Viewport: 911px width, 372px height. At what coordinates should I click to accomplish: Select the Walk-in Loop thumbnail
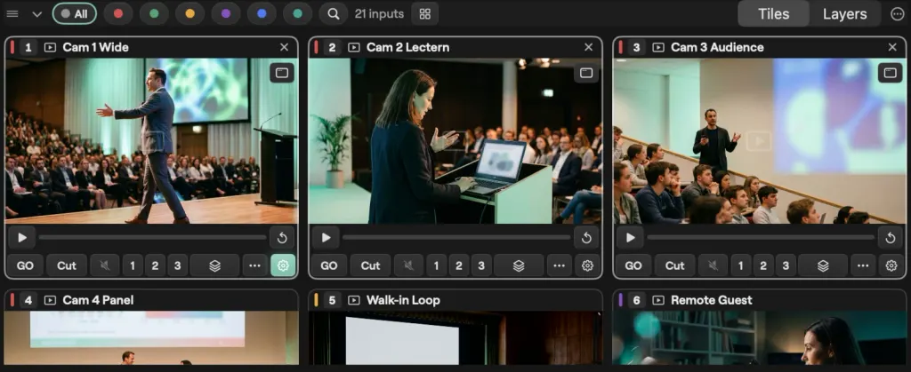(455, 337)
